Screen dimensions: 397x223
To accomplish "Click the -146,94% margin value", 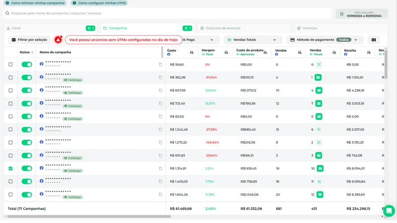I will pyautogui.click(x=212, y=142).
